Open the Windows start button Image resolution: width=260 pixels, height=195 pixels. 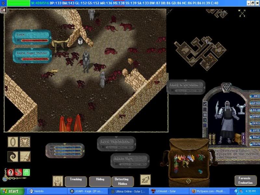pyautogui.click(x=12, y=191)
